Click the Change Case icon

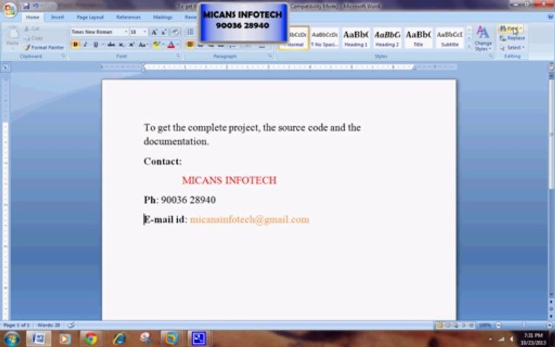tap(143, 45)
